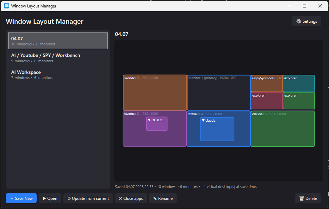The width and height of the screenshot is (329, 209).
Task: Click the CopySyncTool window tile
Action: point(267,83)
